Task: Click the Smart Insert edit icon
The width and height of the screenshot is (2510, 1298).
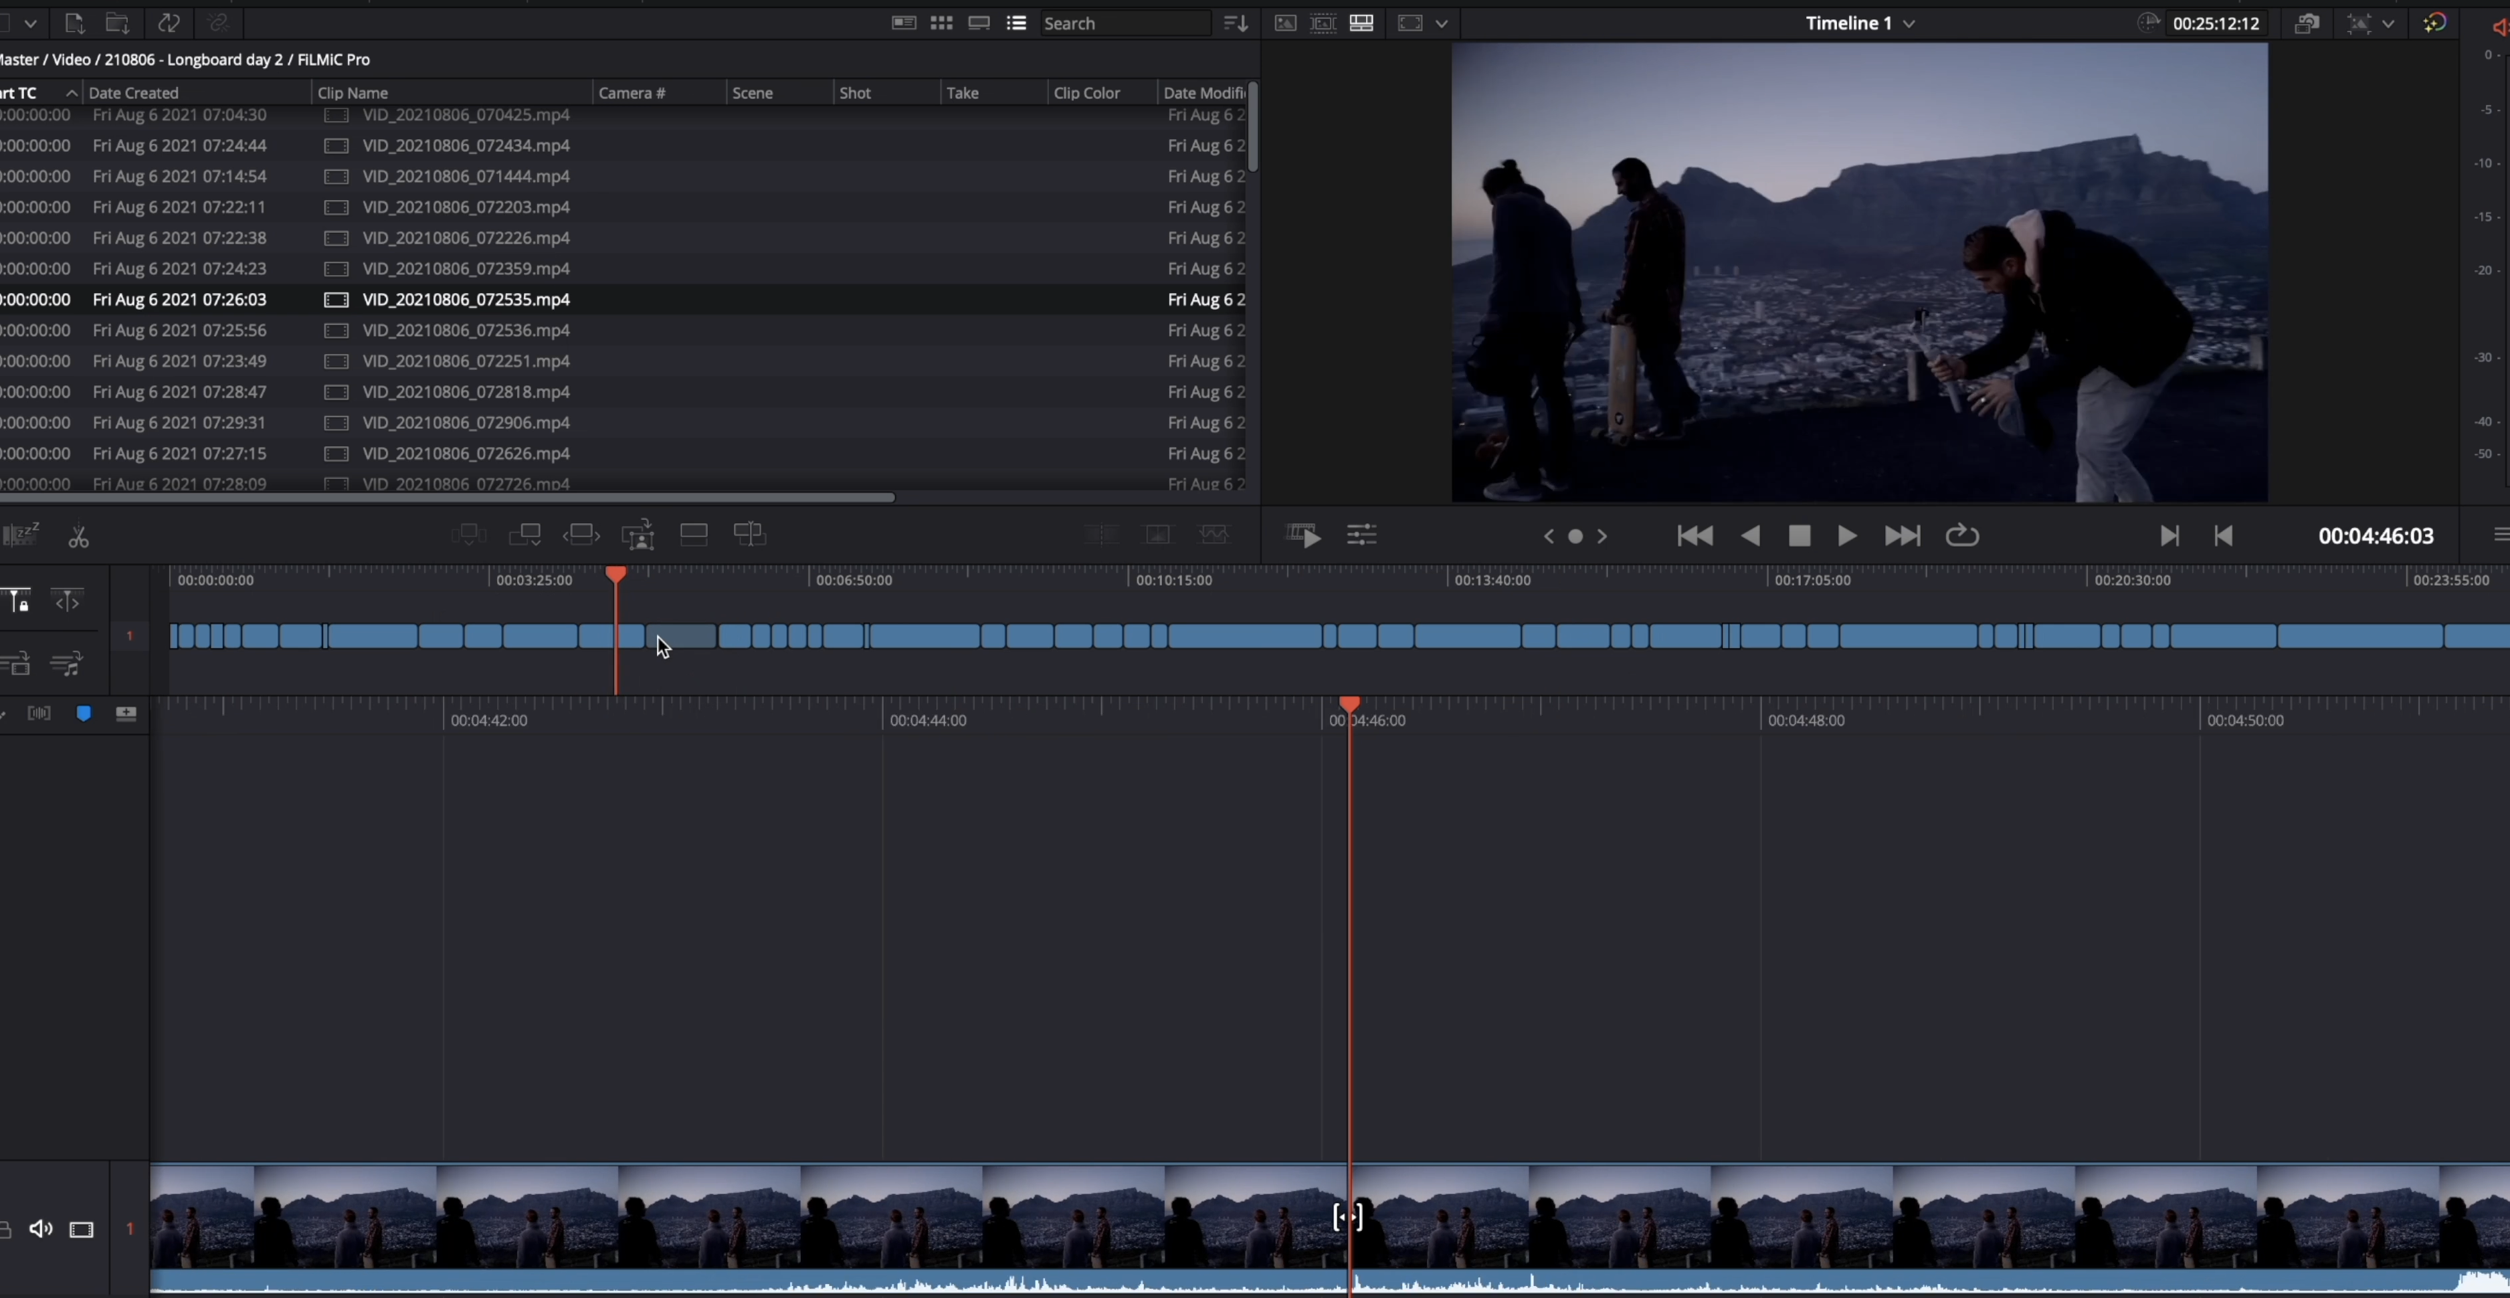Action: point(469,534)
